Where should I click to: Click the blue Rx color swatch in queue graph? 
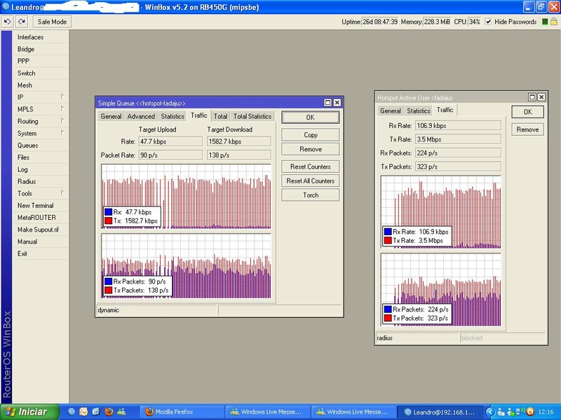108,211
